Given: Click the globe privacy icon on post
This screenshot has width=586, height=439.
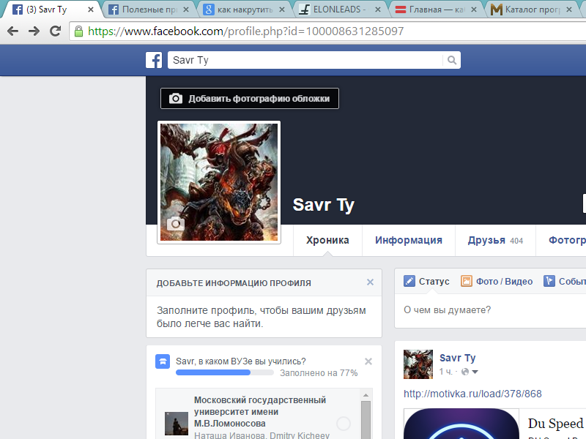Looking at the screenshot, I should pyautogui.click(x=465, y=372).
